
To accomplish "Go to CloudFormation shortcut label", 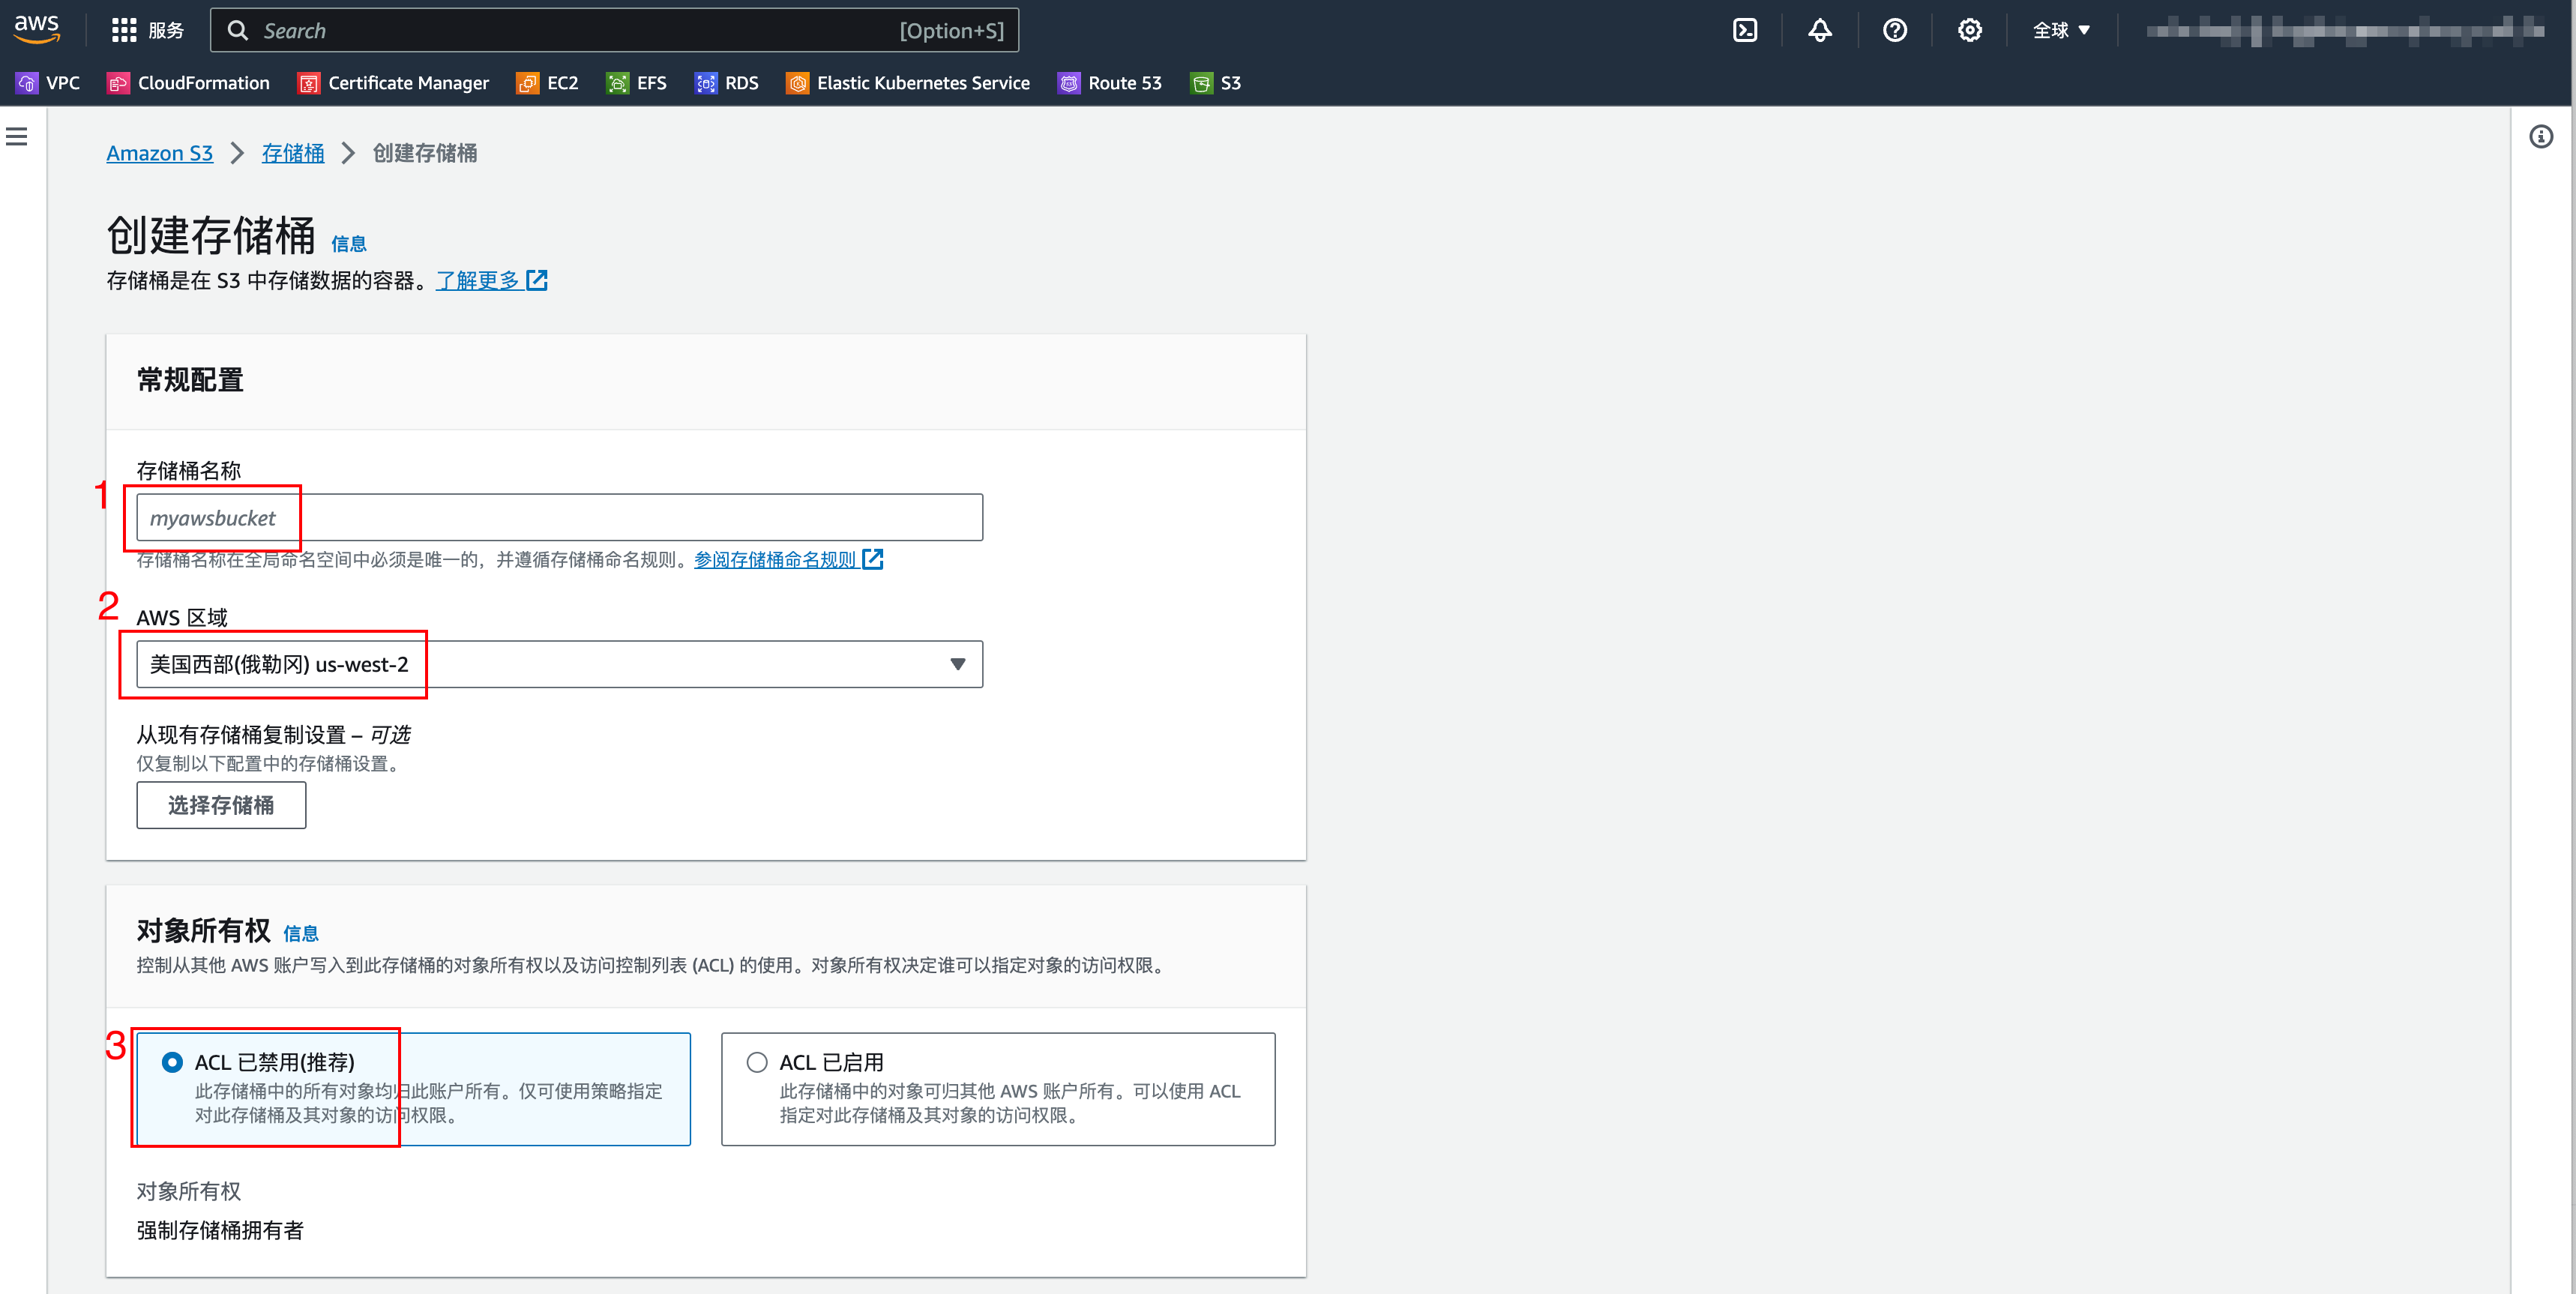I will click(x=204, y=83).
